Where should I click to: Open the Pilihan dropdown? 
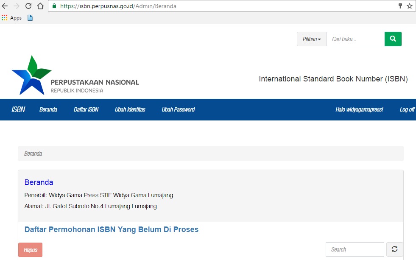pyautogui.click(x=312, y=39)
